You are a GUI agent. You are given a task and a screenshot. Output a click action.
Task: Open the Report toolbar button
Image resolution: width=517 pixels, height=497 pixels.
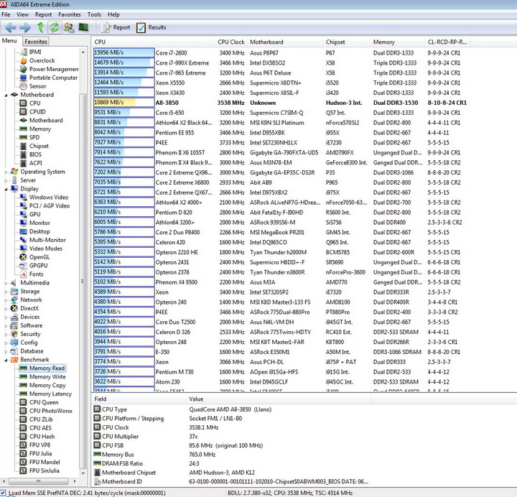coord(116,27)
